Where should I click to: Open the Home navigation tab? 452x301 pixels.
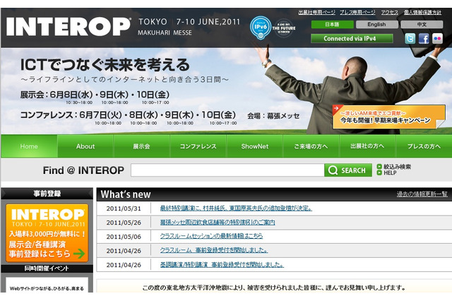pyautogui.click(x=29, y=146)
